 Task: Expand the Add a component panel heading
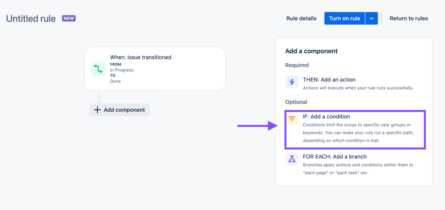[x=311, y=51]
